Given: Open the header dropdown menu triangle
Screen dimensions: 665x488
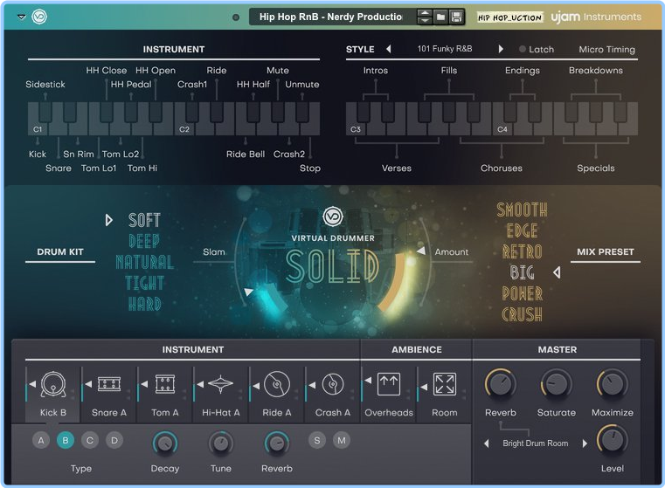Looking at the screenshot, I should tap(21, 17).
